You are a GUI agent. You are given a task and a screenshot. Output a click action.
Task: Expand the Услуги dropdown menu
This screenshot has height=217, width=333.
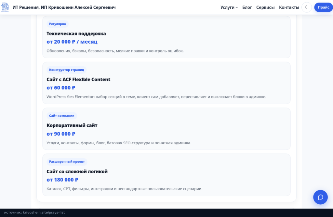[x=229, y=7]
